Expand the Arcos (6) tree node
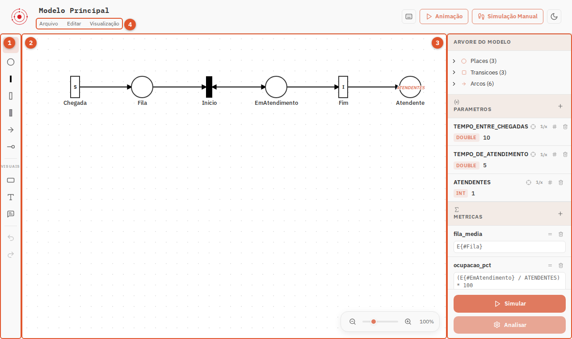The image size is (572, 339). point(454,84)
